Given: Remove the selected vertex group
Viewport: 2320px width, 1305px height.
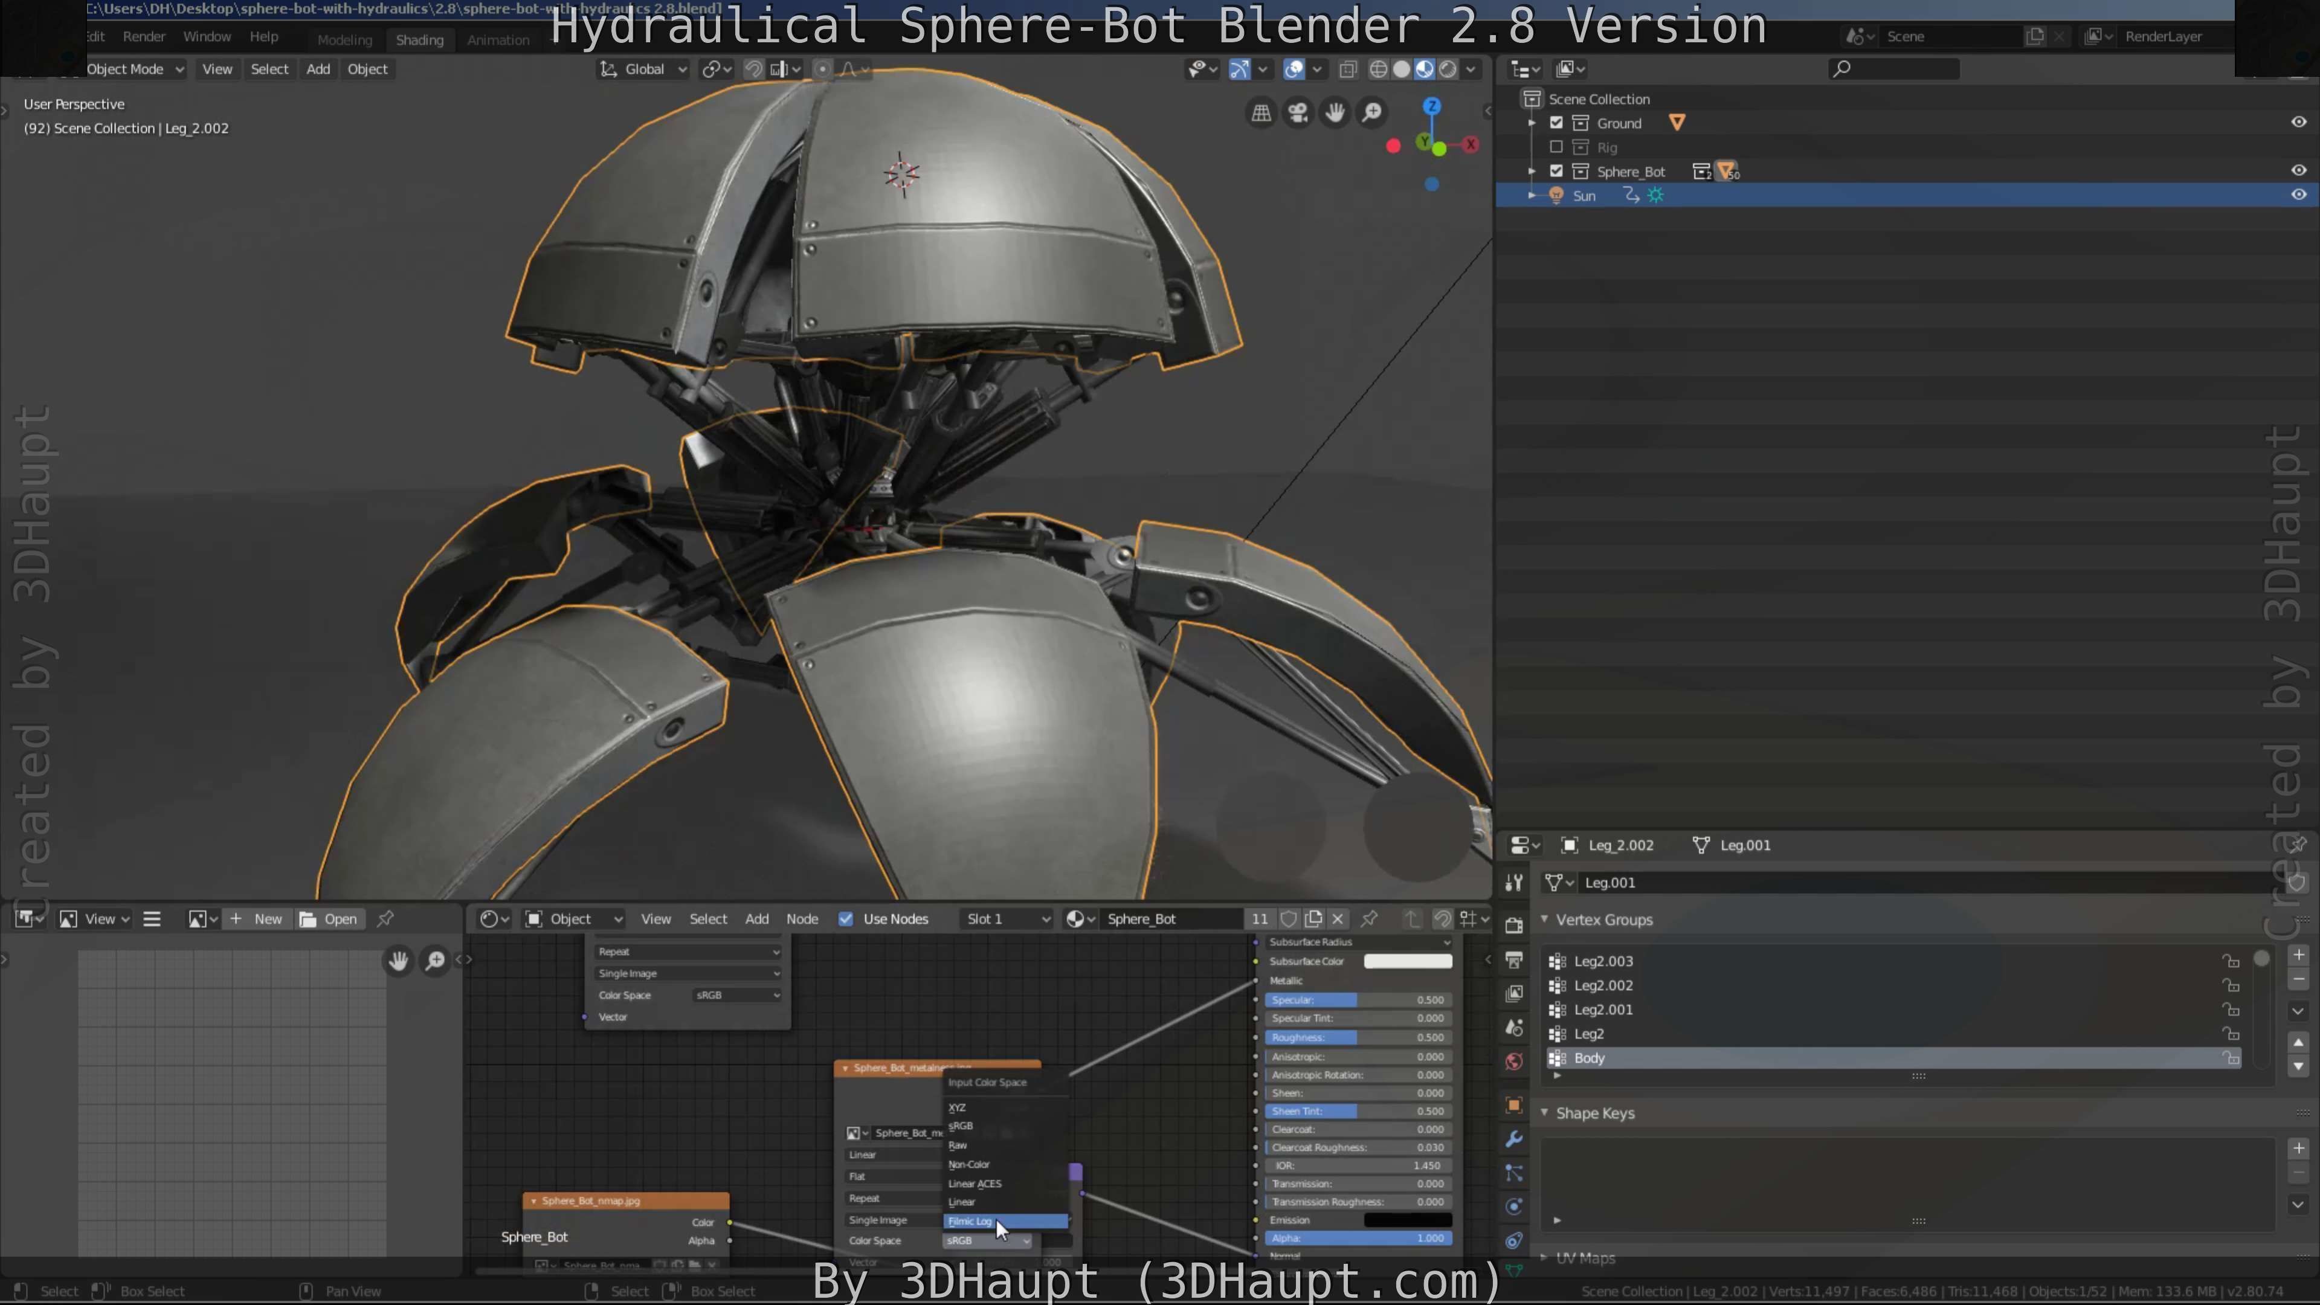Looking at the screenshot, I should 2298,979.
